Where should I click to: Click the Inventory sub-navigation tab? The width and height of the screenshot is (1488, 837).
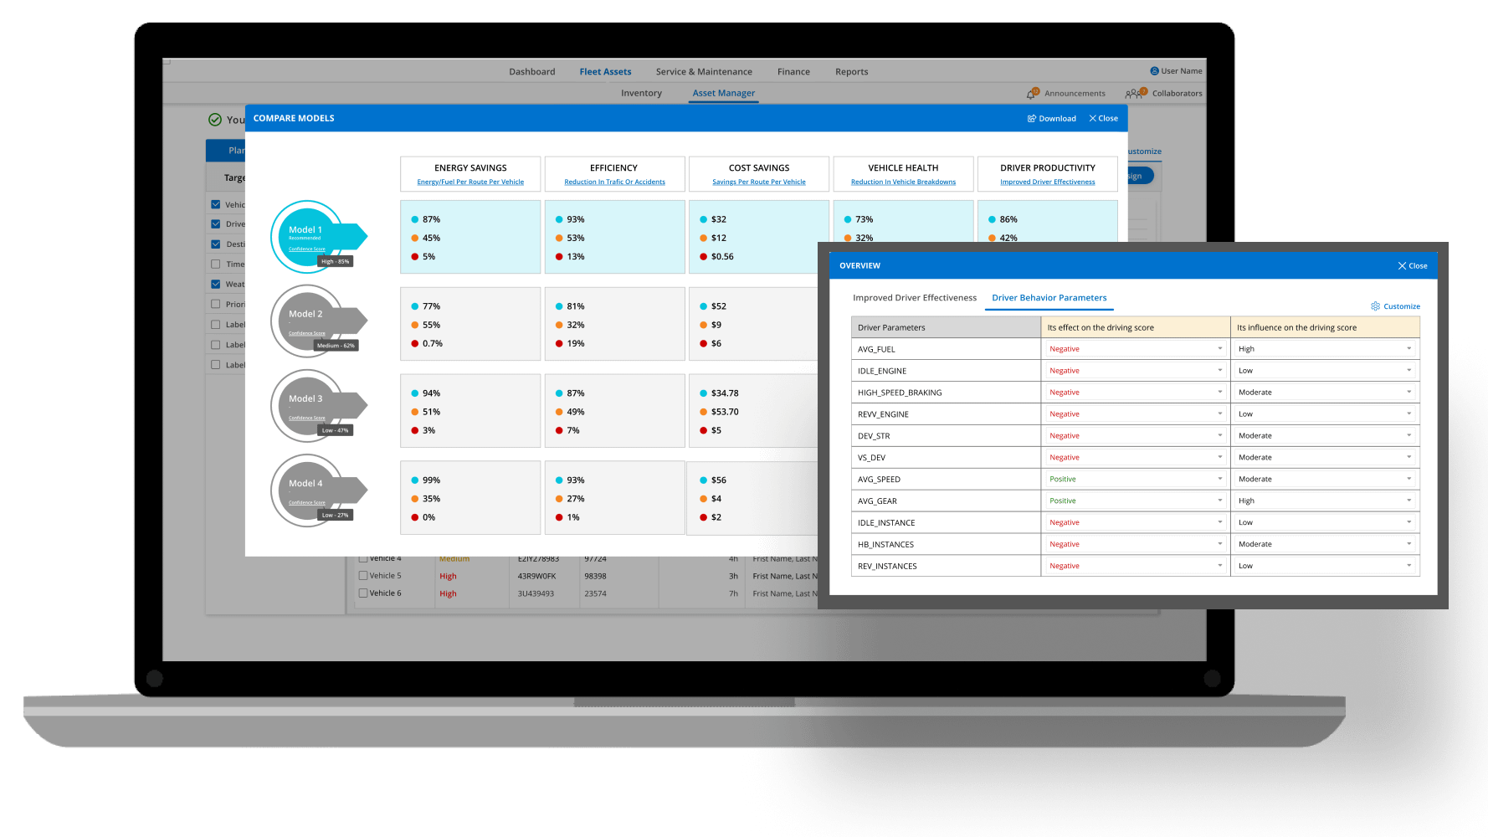[x=641, y=94]
